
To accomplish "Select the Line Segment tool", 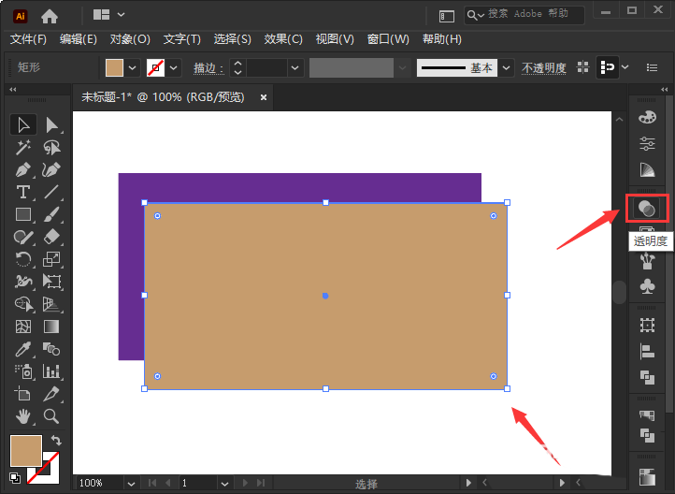I will 51,192.
